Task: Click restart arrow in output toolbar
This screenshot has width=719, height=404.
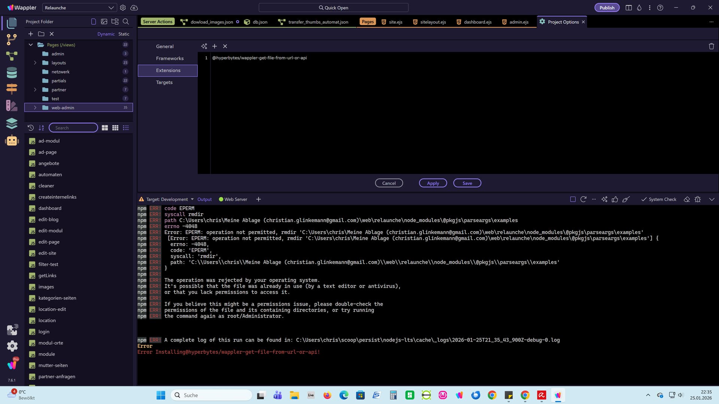Action: coord(583,199)
